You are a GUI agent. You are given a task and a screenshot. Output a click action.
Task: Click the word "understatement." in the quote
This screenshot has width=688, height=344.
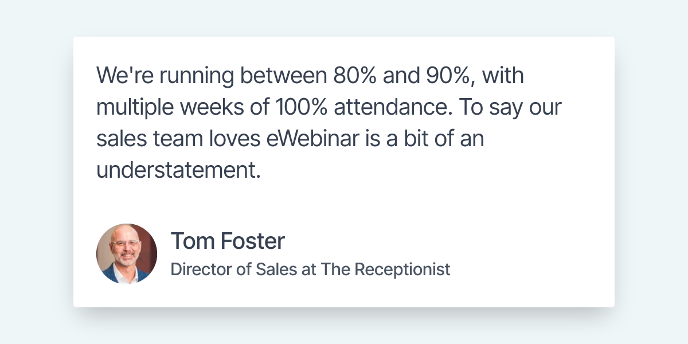point(178,171)
